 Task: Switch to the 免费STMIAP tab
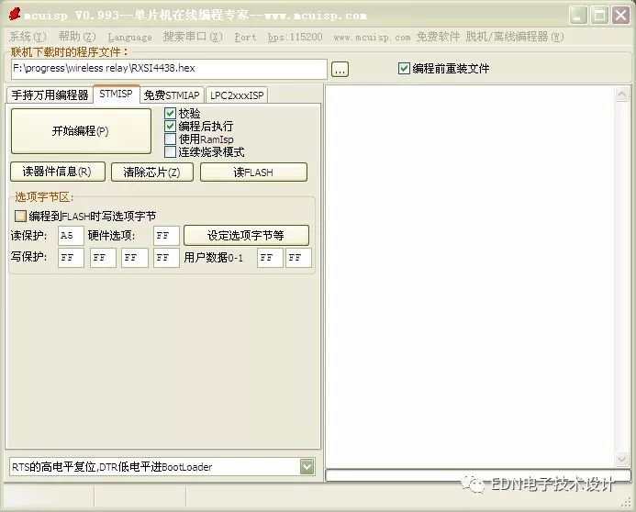tap(172, 95)
